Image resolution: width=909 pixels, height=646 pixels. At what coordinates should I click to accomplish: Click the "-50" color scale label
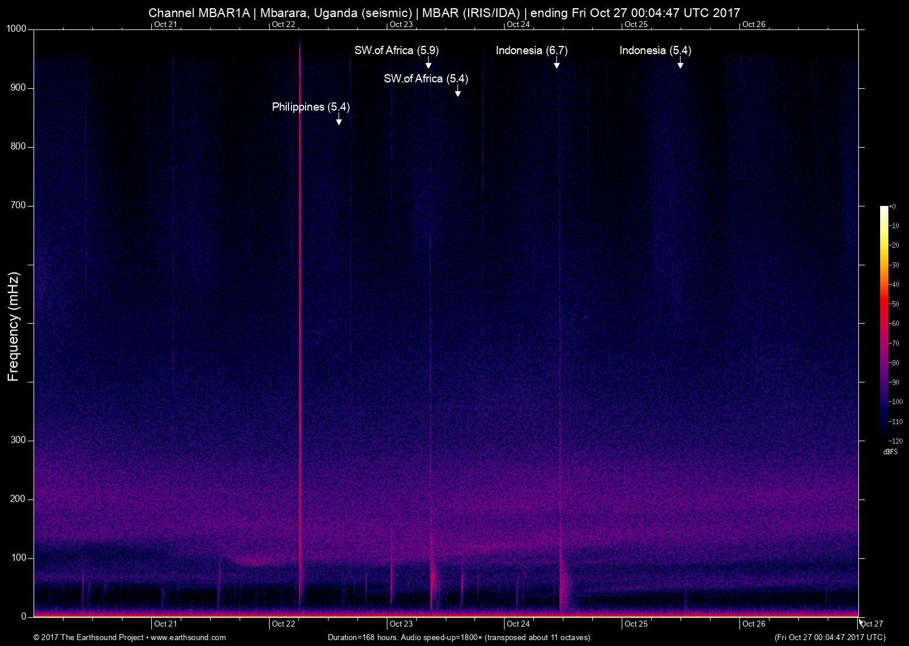click(894, 304)
